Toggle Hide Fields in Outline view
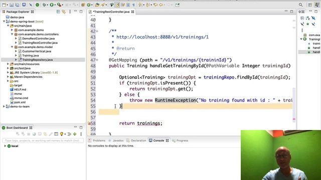The width and height of the screenshot is (321, 180). [x=313, y=18]
